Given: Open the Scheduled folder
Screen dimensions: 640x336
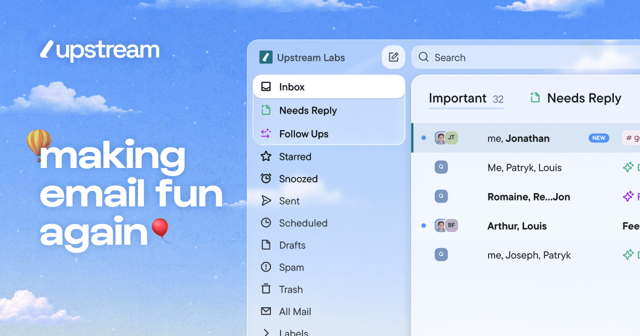Looking at the screenshot, I should click(x=329, y=223).
